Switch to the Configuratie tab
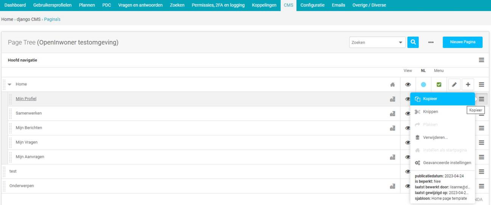491x205 pixels. 312,5
